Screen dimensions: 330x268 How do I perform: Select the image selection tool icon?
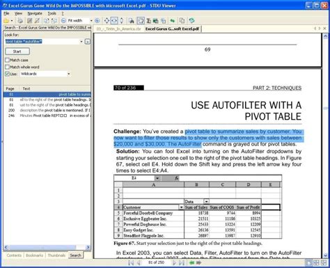[156, 21]
